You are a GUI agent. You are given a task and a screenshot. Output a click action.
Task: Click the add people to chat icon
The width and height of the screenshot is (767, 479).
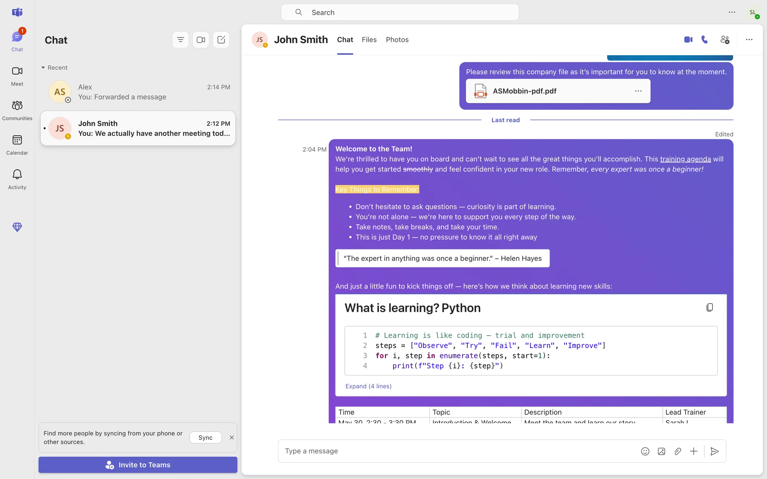tap(725, 40)
